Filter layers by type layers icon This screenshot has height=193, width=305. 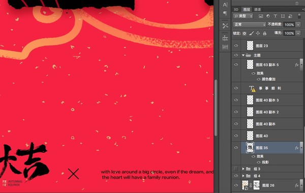276,16
